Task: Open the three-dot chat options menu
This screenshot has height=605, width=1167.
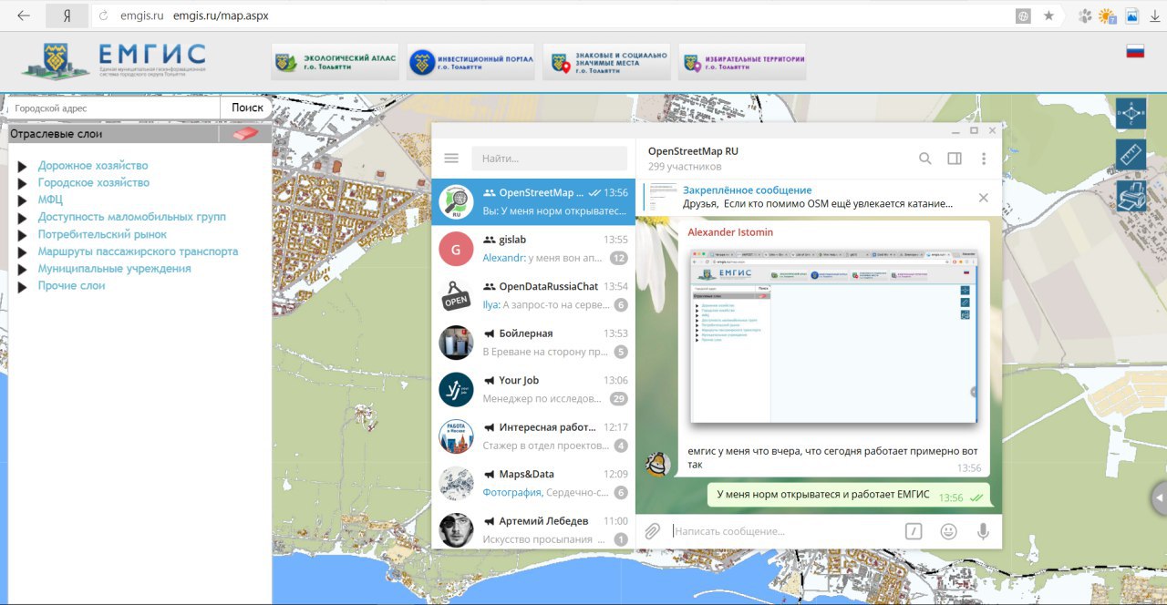Action: coord(984,159)
